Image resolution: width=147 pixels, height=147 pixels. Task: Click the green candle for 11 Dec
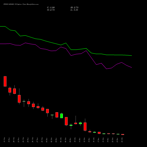tap(80, 123)
